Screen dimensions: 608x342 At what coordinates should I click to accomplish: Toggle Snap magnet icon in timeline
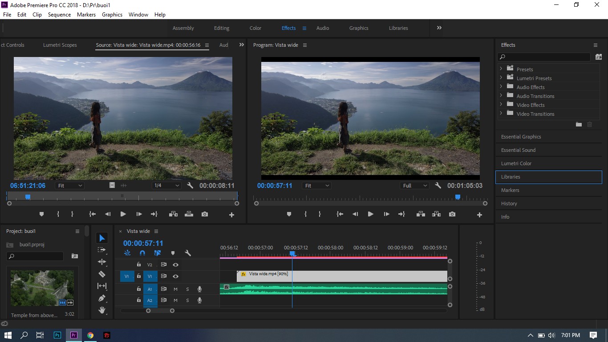(142, 253)
